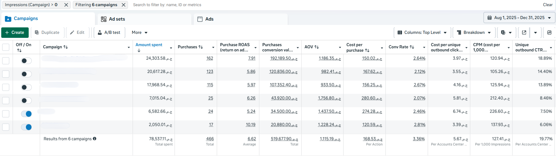This screenshot has height=156, width=556.
Task: Open the Aug 1 – Dec 31, 2025 date picker
Action: 519,18
